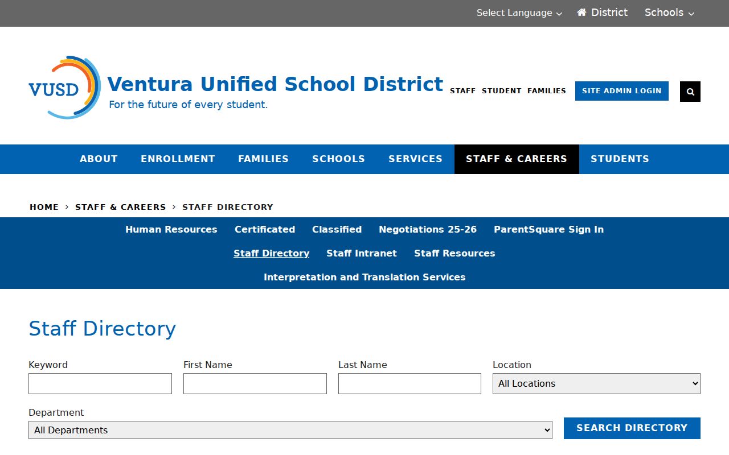Open Negotiations 25-26 link
The image size is (729, 455).
coord(428,230)
